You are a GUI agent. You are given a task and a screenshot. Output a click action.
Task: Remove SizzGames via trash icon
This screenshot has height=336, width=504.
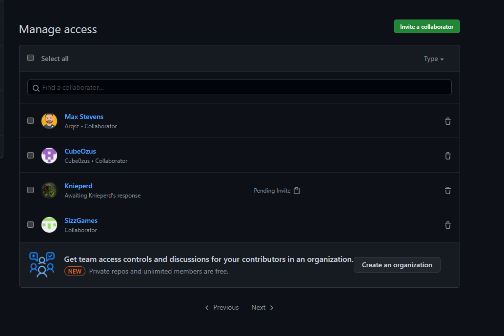click(447, 225)
